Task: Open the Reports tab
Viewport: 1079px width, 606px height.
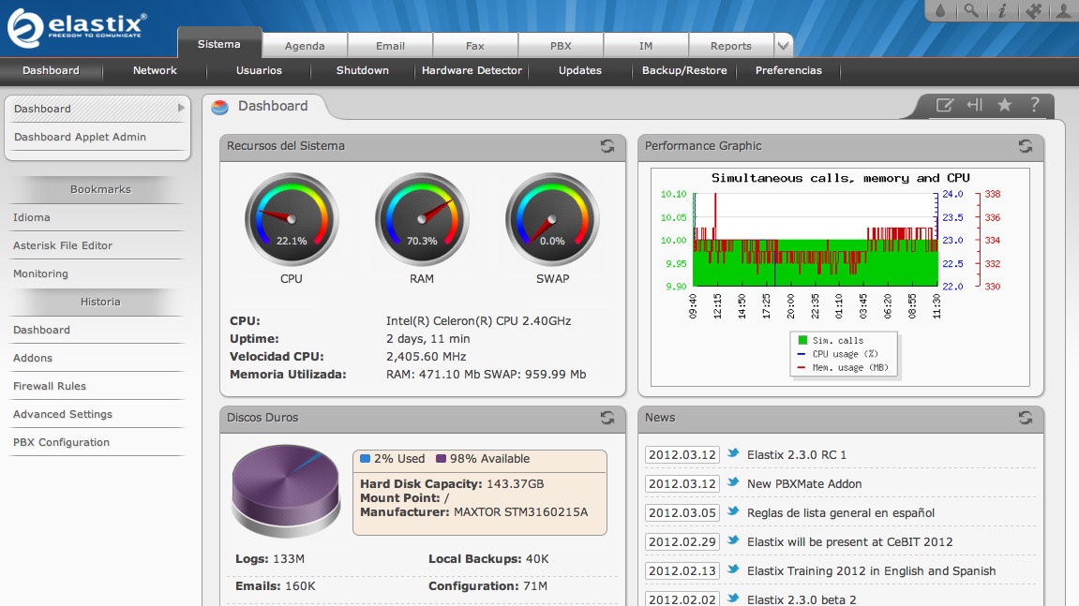Action: click(731, 45)
